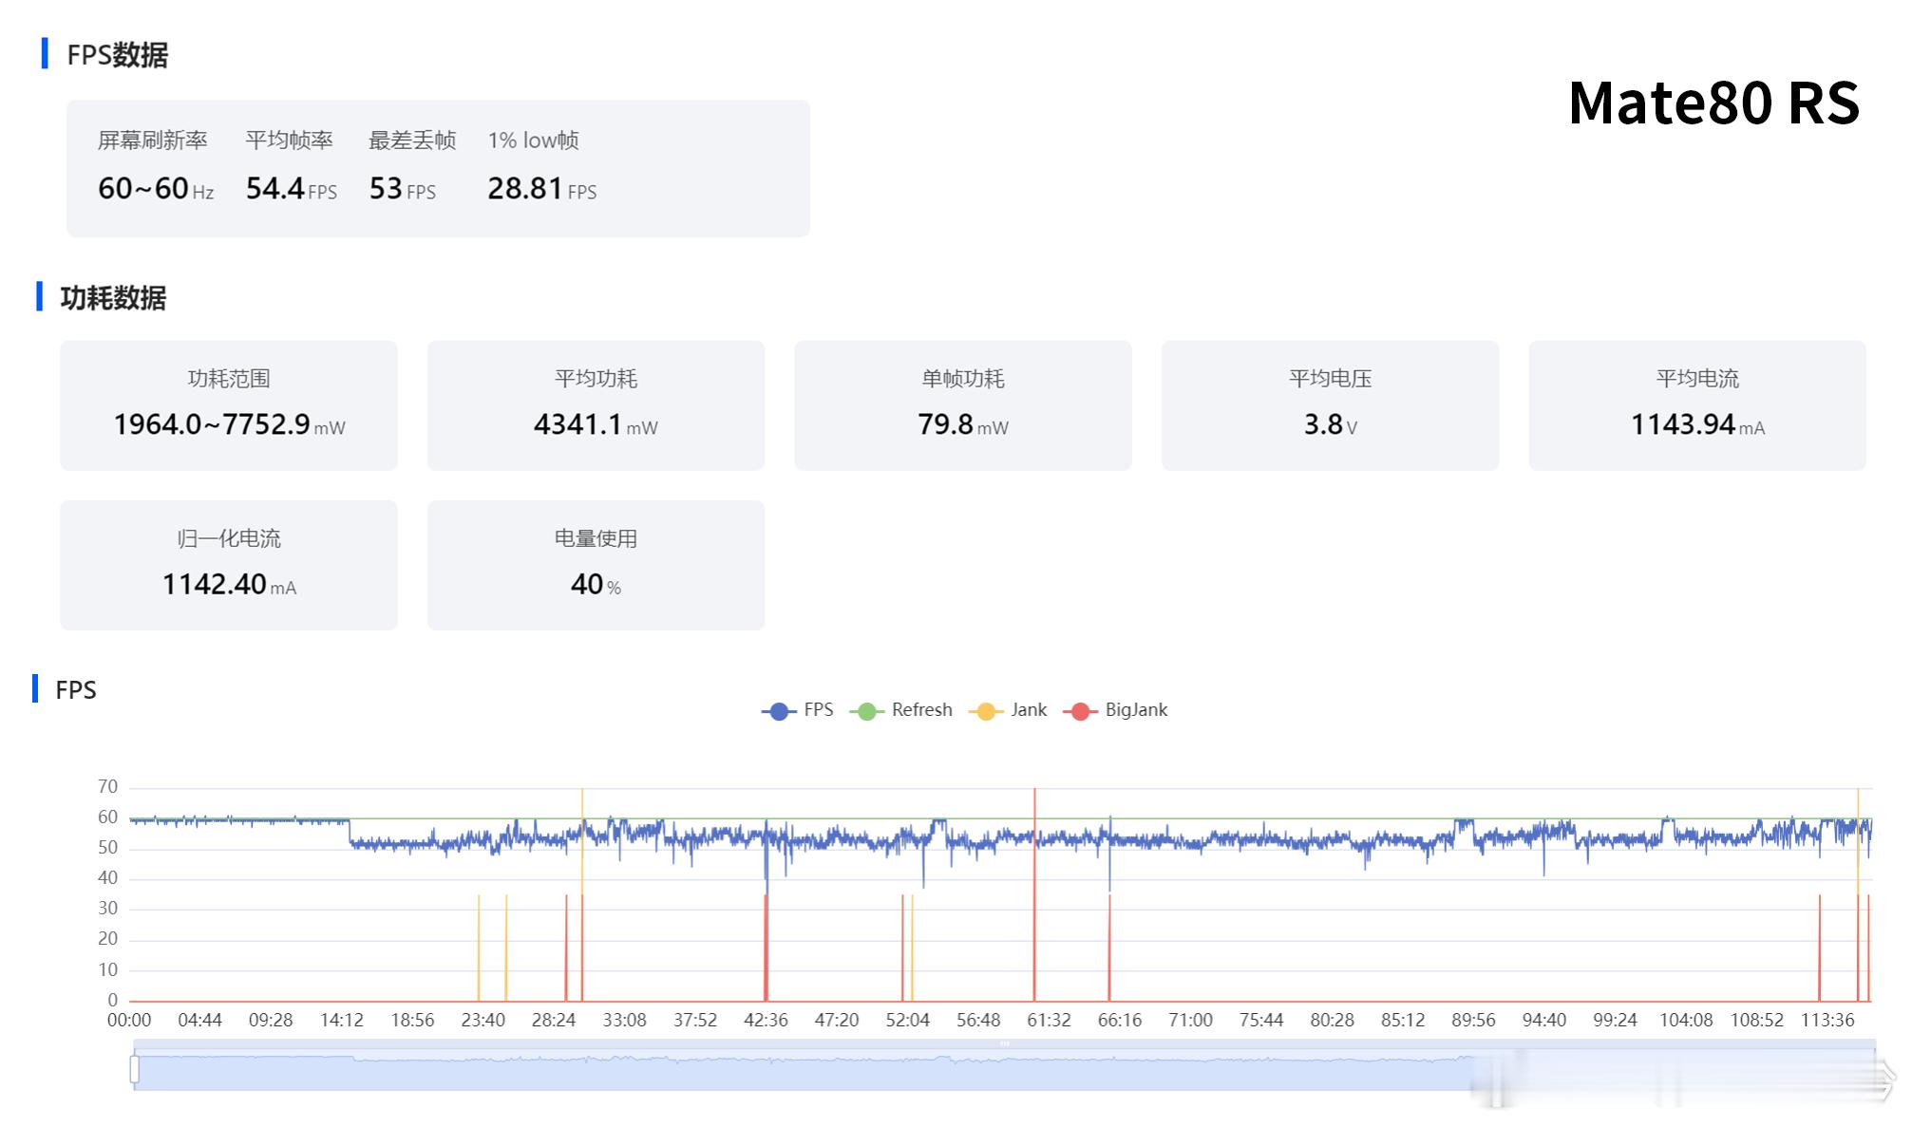Hide the Refresh series via legend
The height and width of the screenshot is (1127, 1912).
[920, 710]
